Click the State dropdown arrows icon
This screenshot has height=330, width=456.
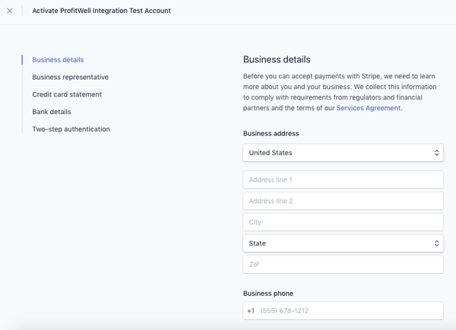(436, 243)
